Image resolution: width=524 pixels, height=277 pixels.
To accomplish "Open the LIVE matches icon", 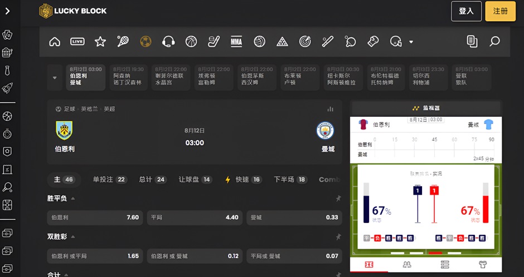I will tap(77, 41).
